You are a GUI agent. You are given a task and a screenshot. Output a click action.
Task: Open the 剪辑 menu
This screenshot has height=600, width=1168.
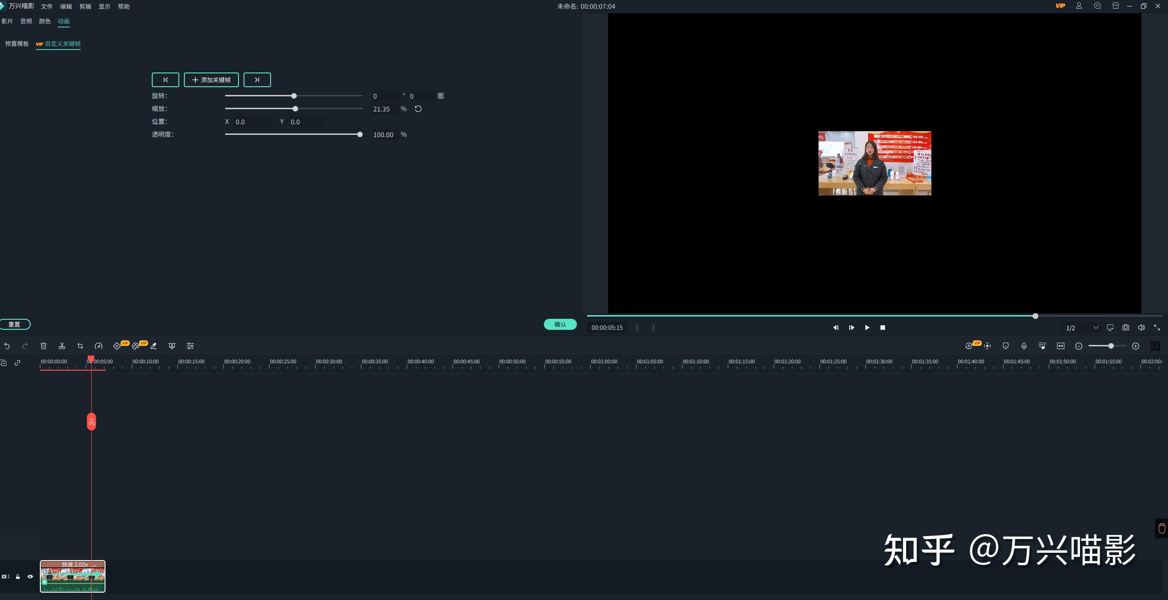[85, 6]
